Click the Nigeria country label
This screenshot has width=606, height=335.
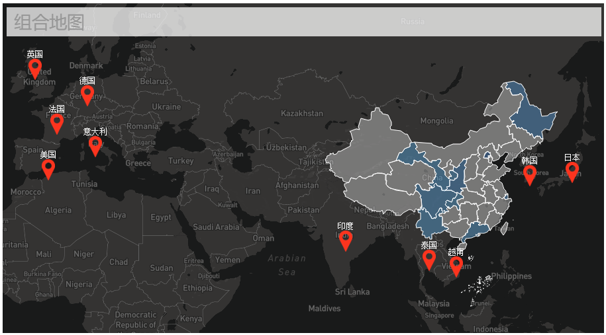click(x=79, y=285)
